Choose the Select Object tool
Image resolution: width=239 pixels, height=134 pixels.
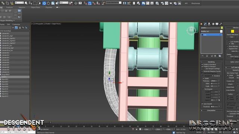tap(26, 3)
